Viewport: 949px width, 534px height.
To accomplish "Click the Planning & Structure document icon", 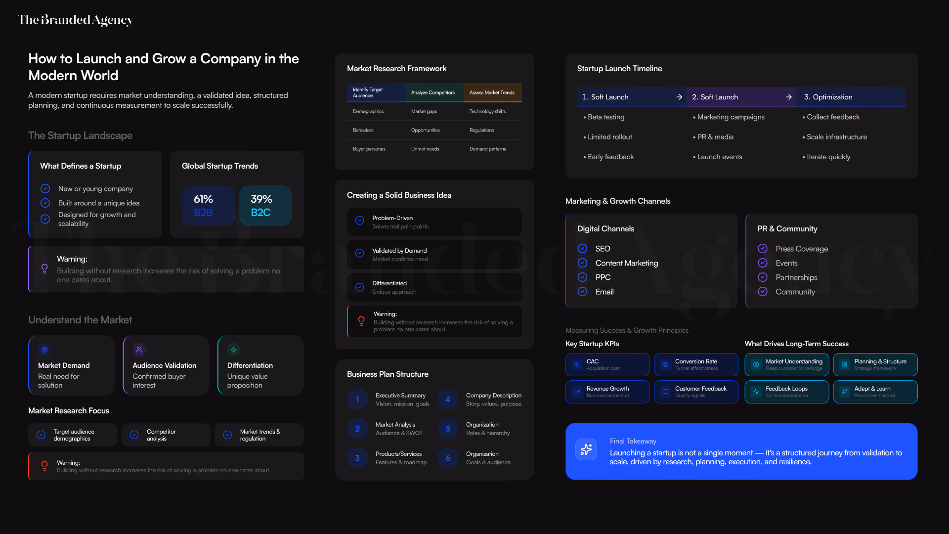I will pos(845,364).
